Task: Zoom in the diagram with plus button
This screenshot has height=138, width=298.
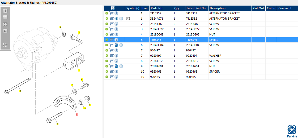Action: click(x=5, y=11)
